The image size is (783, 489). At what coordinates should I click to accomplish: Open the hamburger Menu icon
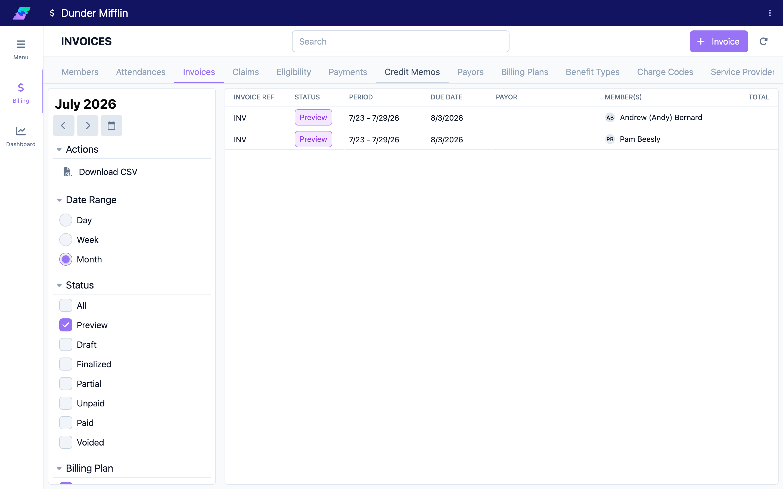tap(21, 44)
